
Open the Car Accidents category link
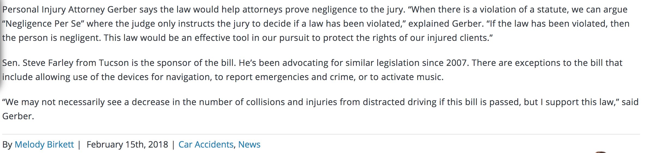pos(206,145)
